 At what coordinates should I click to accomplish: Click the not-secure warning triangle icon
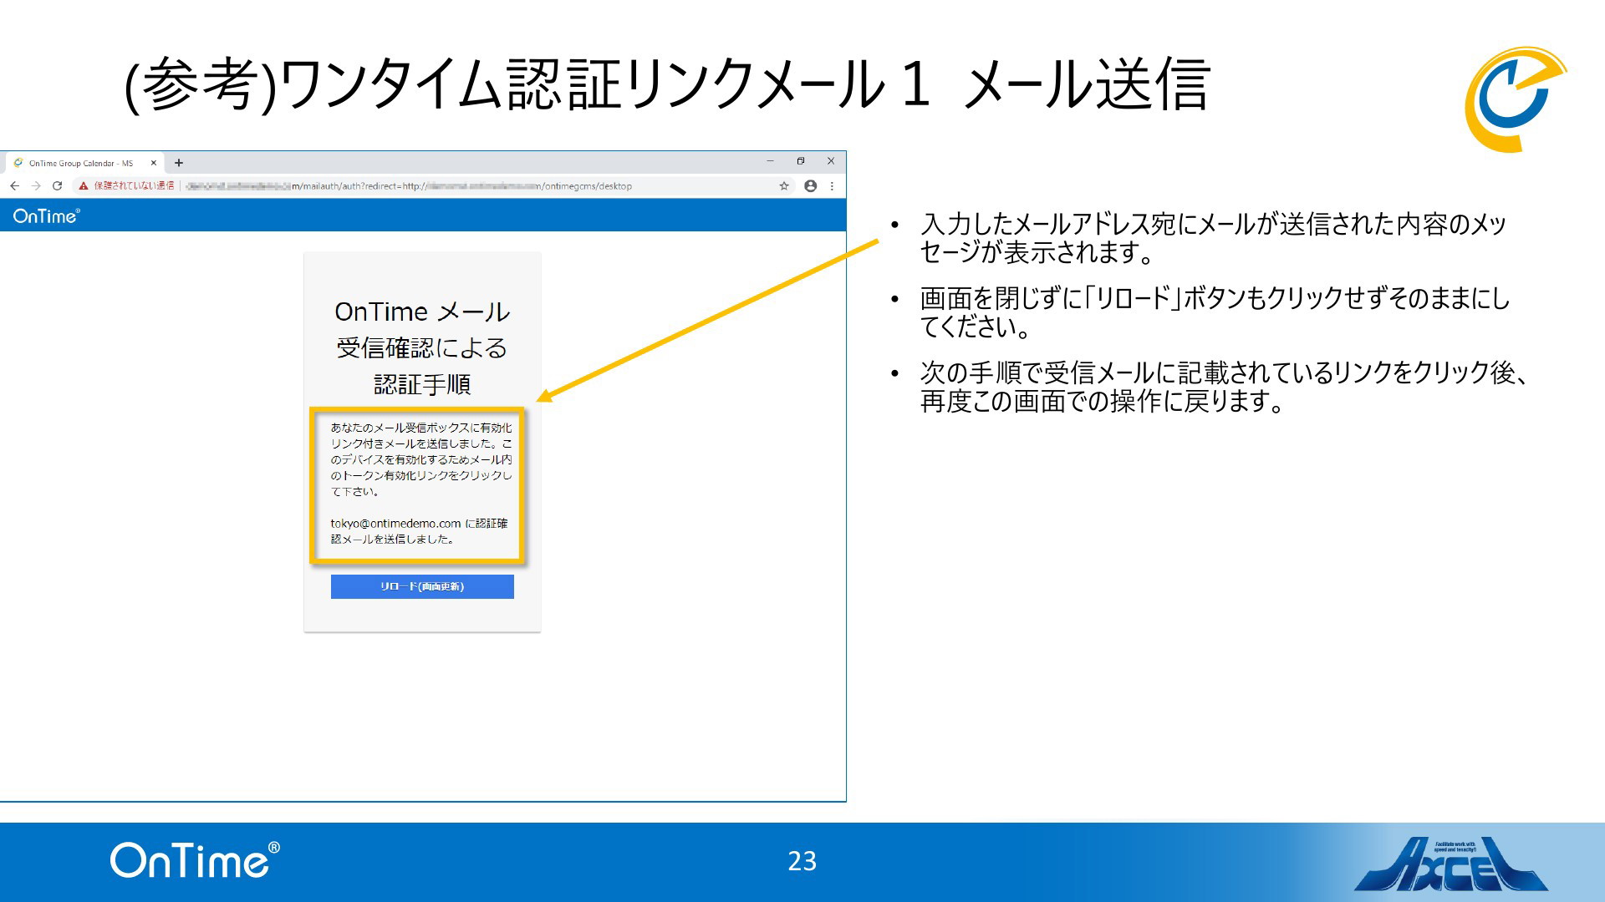coord(84,186)
